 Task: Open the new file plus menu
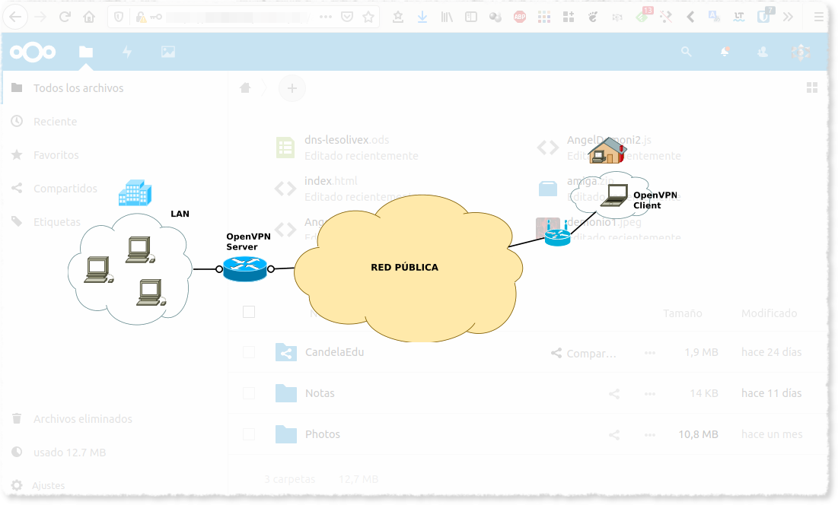pos(292,88)
